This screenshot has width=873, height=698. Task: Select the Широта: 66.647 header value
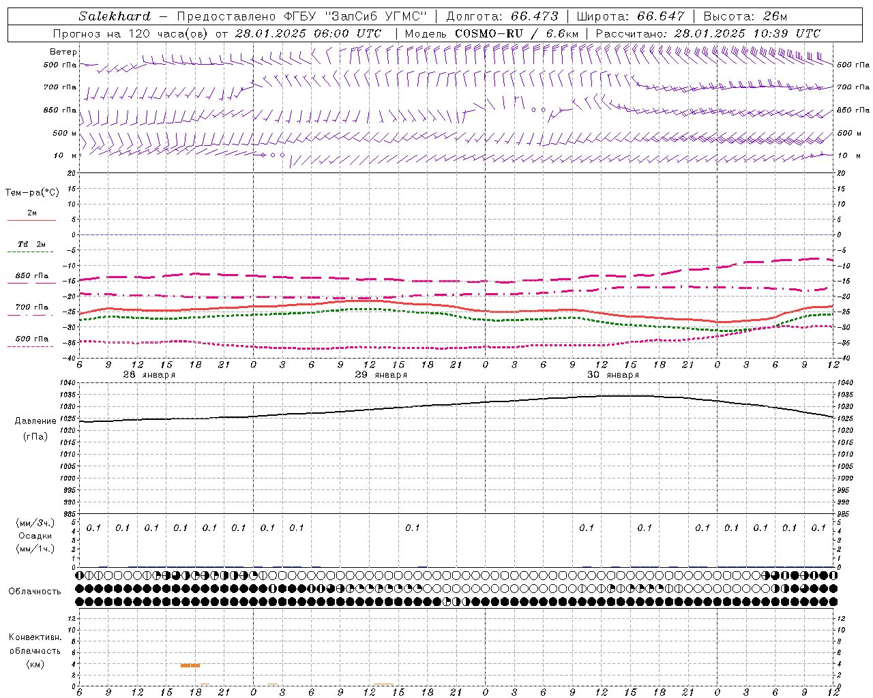(631, 16)
